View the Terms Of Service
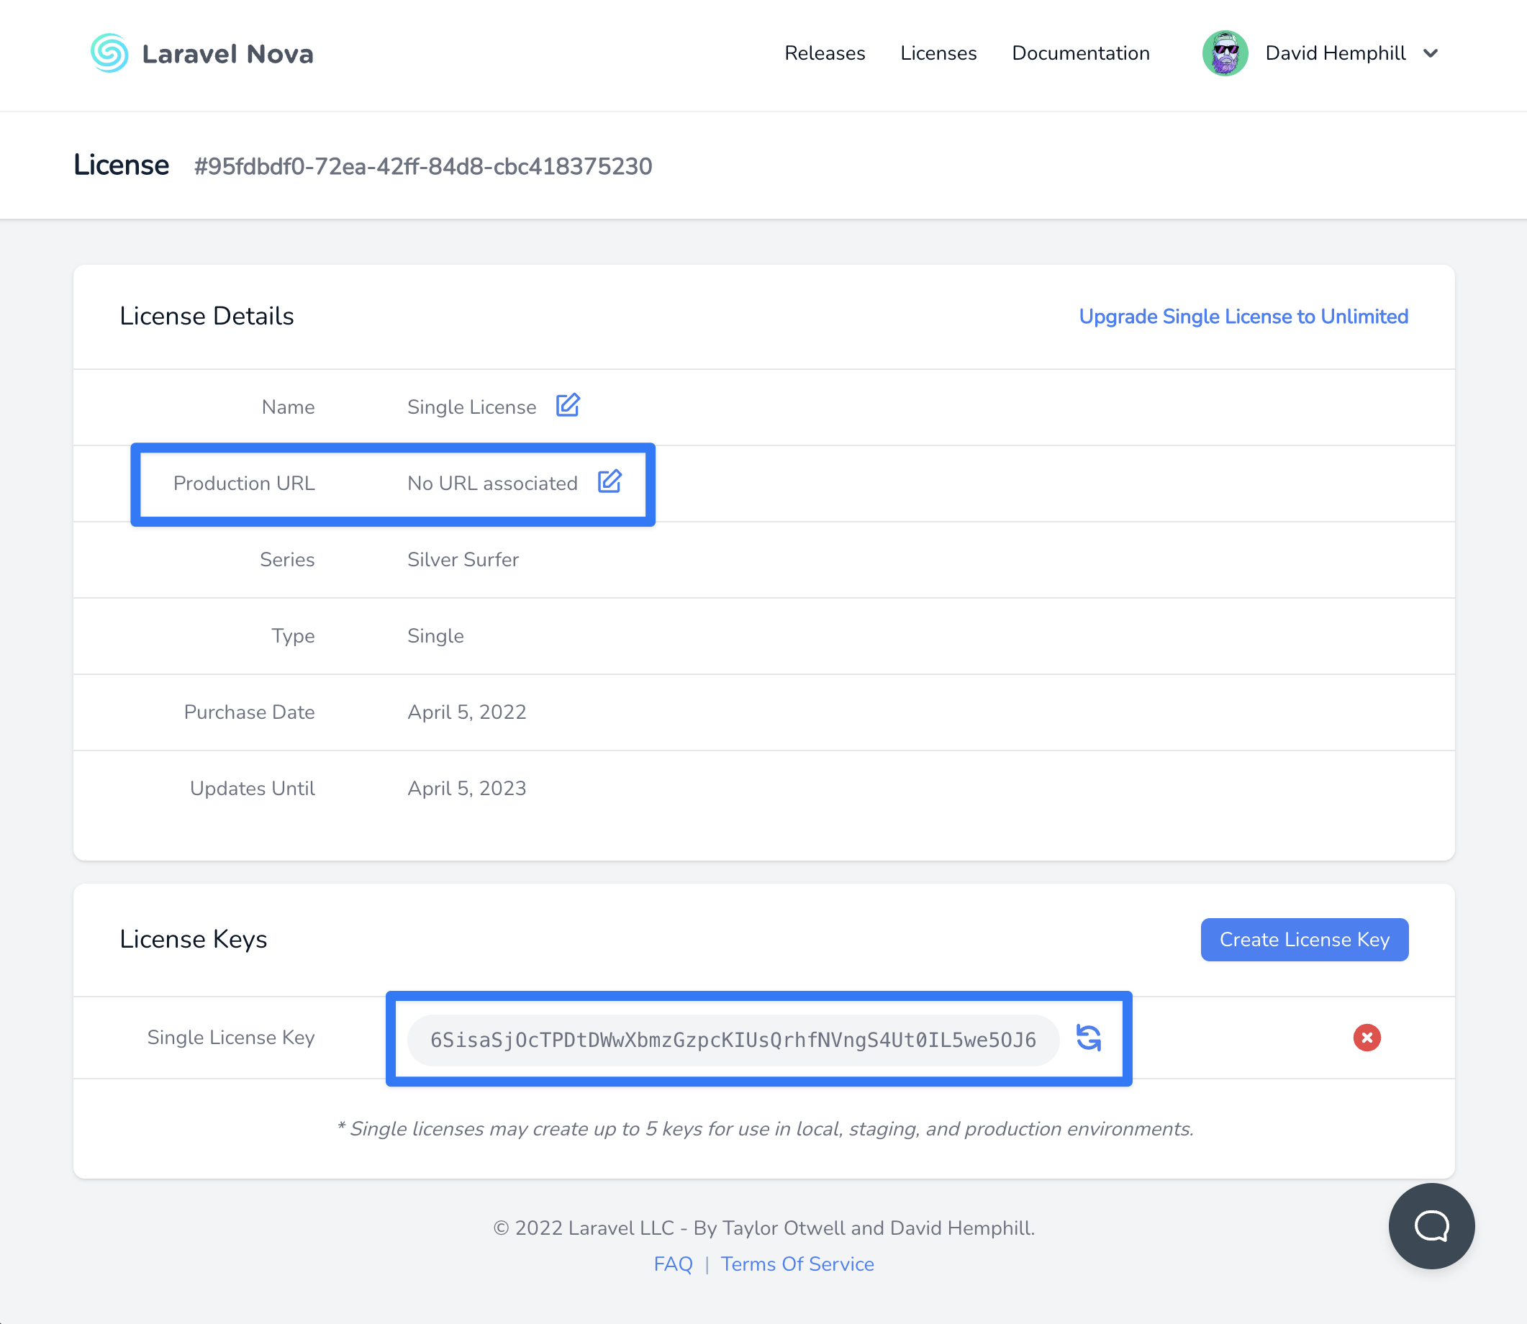Screen dimensions: 1527x1324 pos(797,1264)
